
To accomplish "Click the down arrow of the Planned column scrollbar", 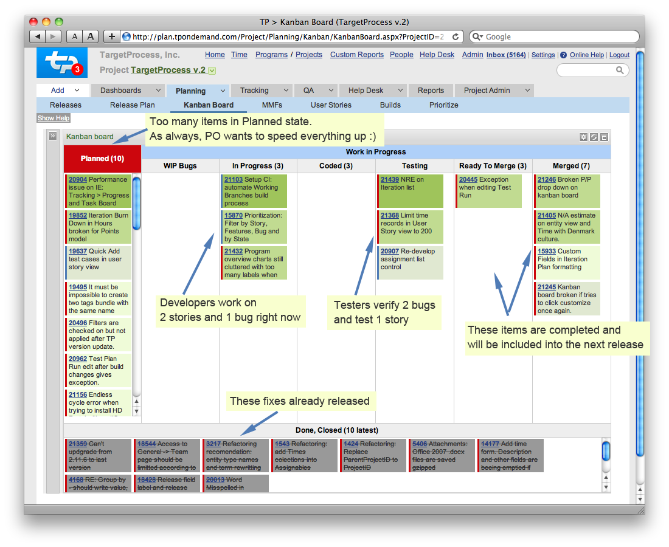I will click(136, 411).
